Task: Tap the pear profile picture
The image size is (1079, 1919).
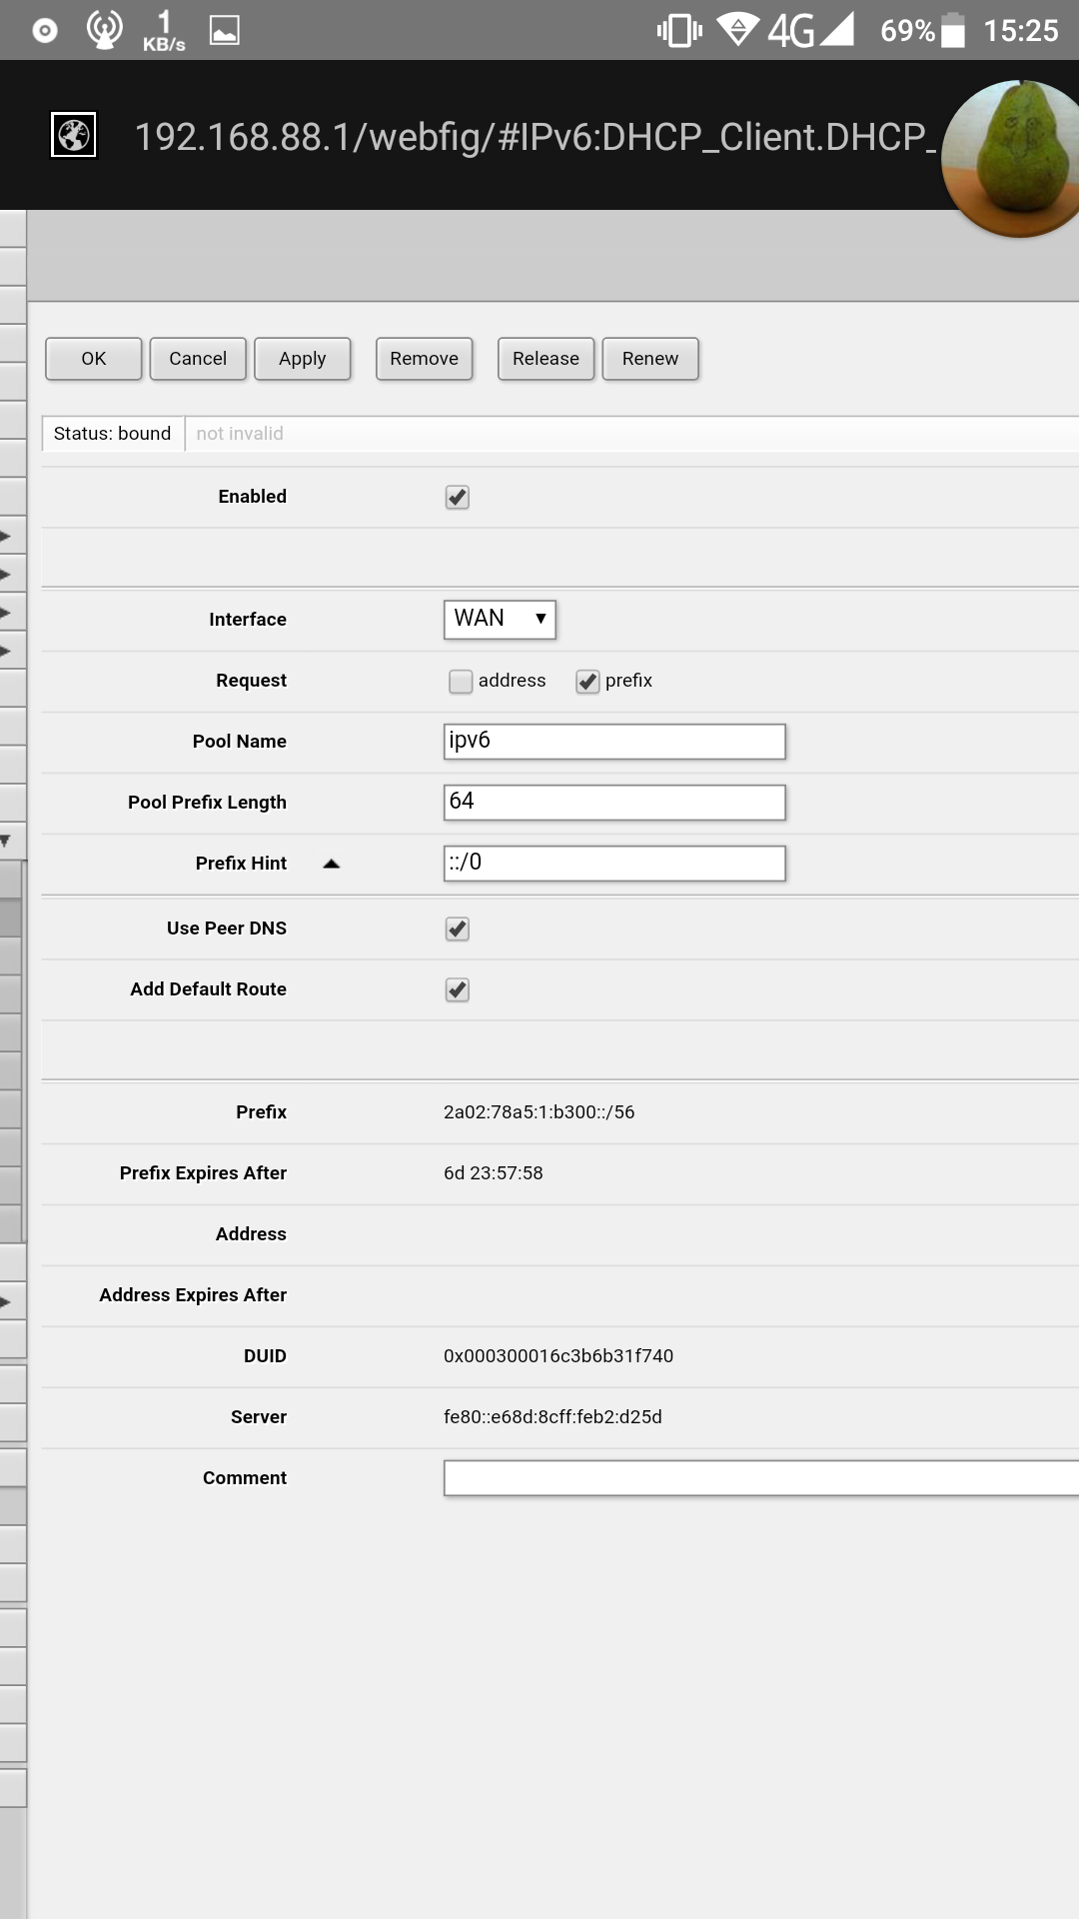Action: (x=1011, y=158)
